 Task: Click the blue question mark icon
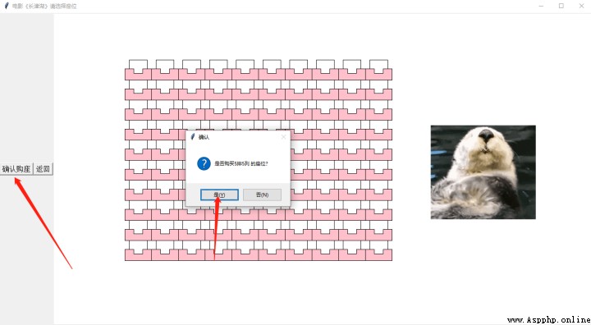click(x=204, y=163)
